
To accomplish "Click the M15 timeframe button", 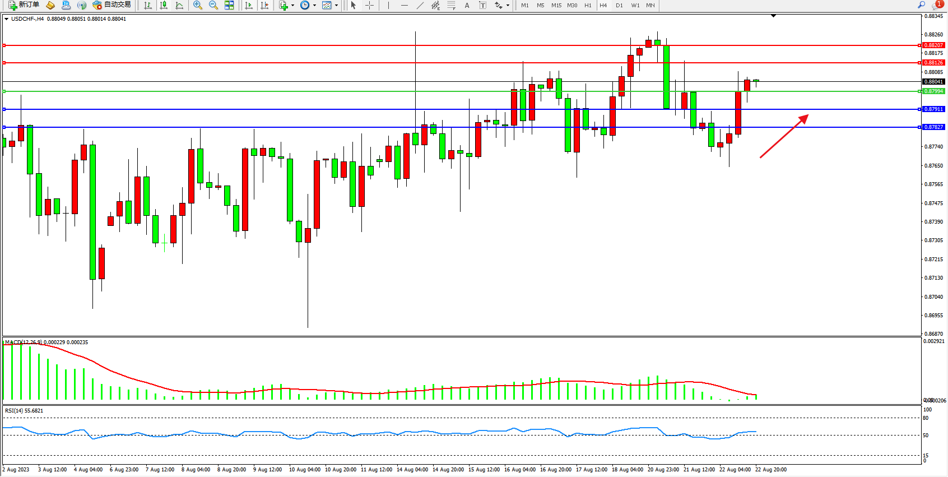I will click(556, 5).
